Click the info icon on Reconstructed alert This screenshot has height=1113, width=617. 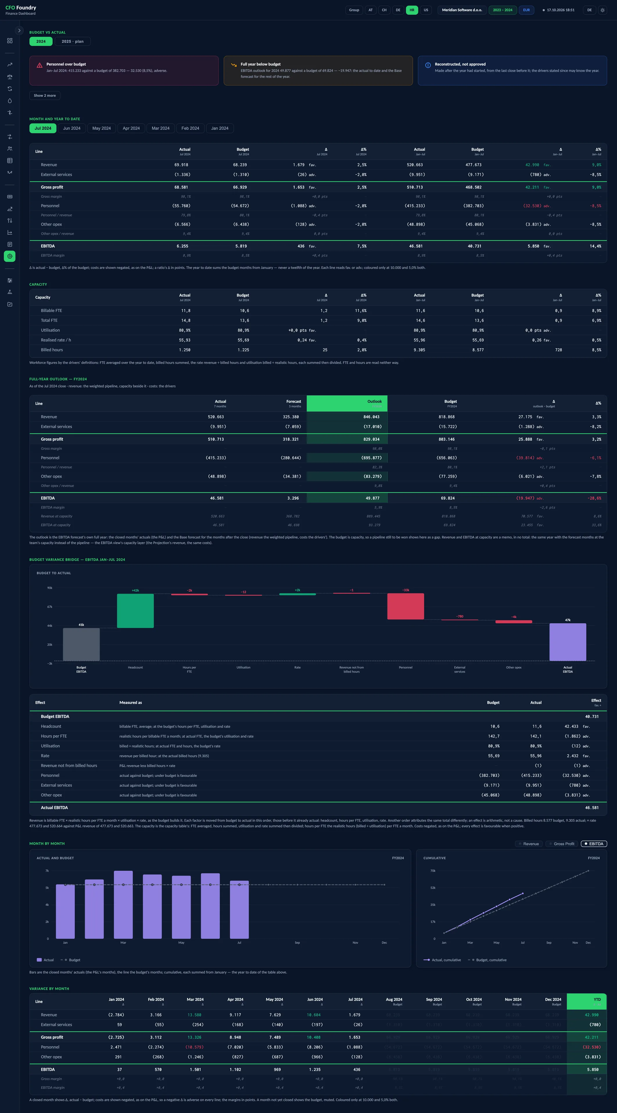pyautogui.click(x=428, y=65)
